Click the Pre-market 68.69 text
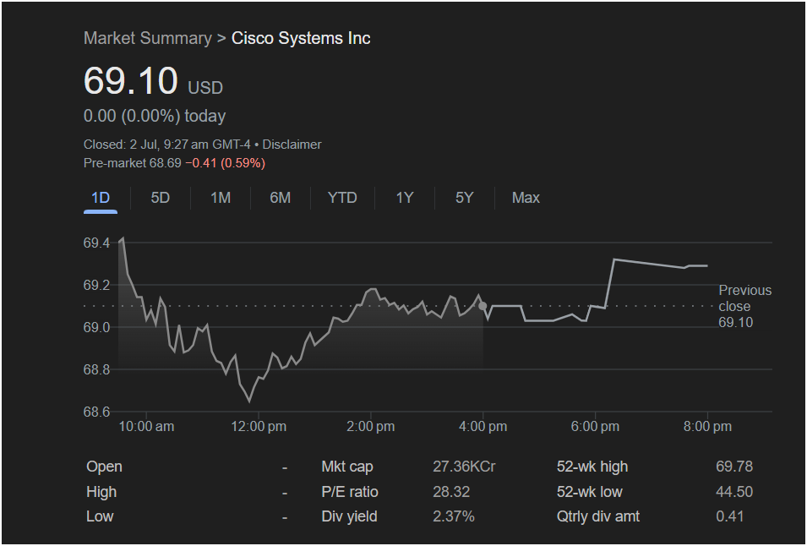Screen dimensions: 807x546 click(x=133, y=163)
